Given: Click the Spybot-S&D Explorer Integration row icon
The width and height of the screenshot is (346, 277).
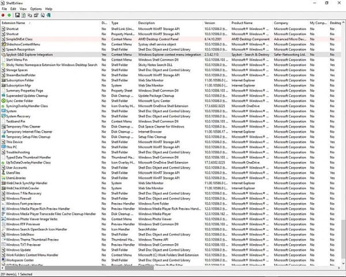Looking at the screenshot, I should tap(3, 54).
